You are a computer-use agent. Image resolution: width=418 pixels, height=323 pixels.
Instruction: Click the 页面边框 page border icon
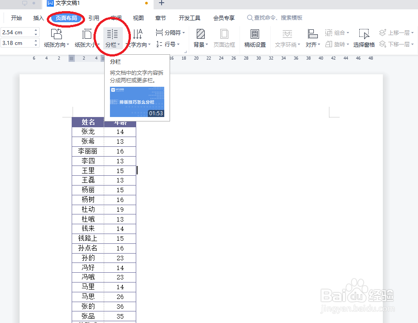click(224, 34)
